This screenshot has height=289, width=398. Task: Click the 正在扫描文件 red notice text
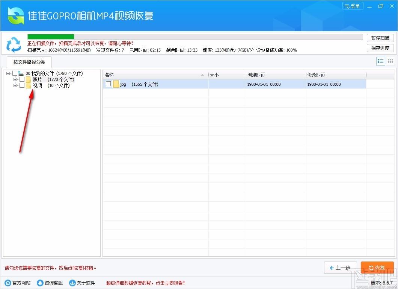80,43
